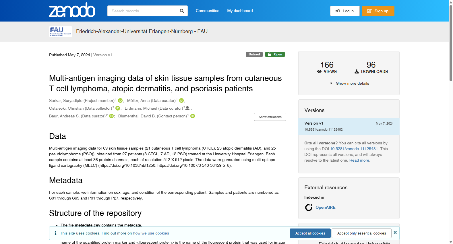Screen dimensions: 453x244
Task: Open the Communities menu item
Action: [x=207, y=11]
